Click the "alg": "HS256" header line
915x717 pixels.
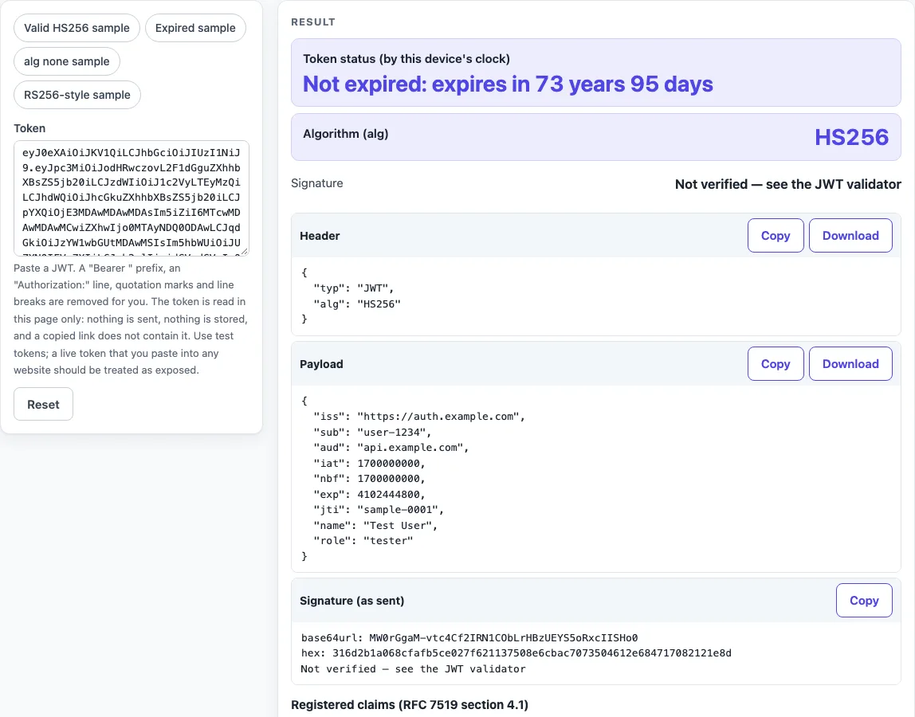click(357, 304)
